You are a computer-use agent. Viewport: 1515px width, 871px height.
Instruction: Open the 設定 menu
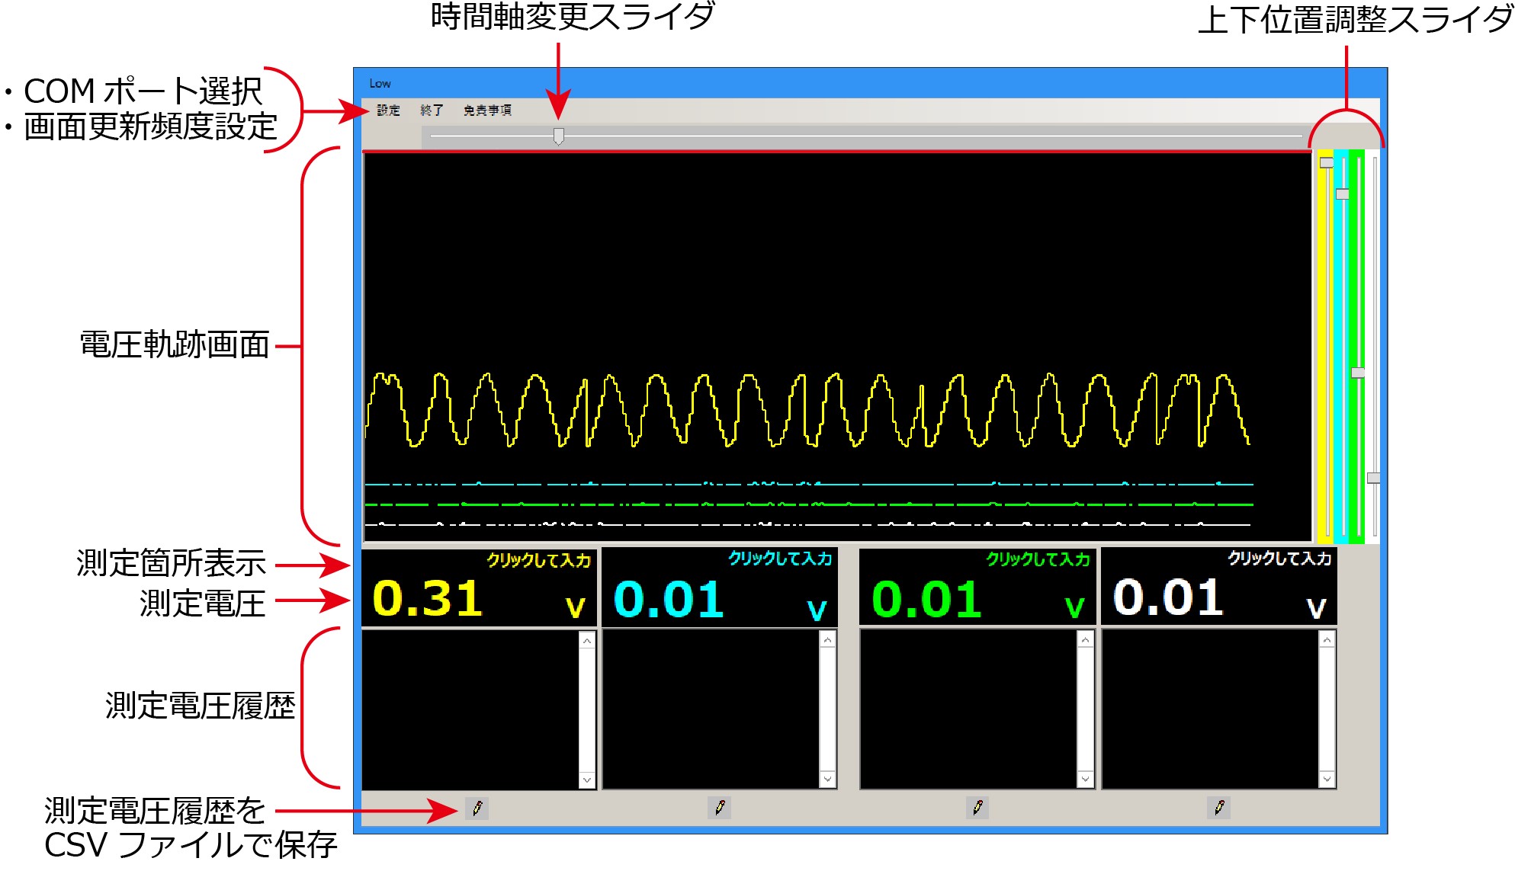[388, 110]
